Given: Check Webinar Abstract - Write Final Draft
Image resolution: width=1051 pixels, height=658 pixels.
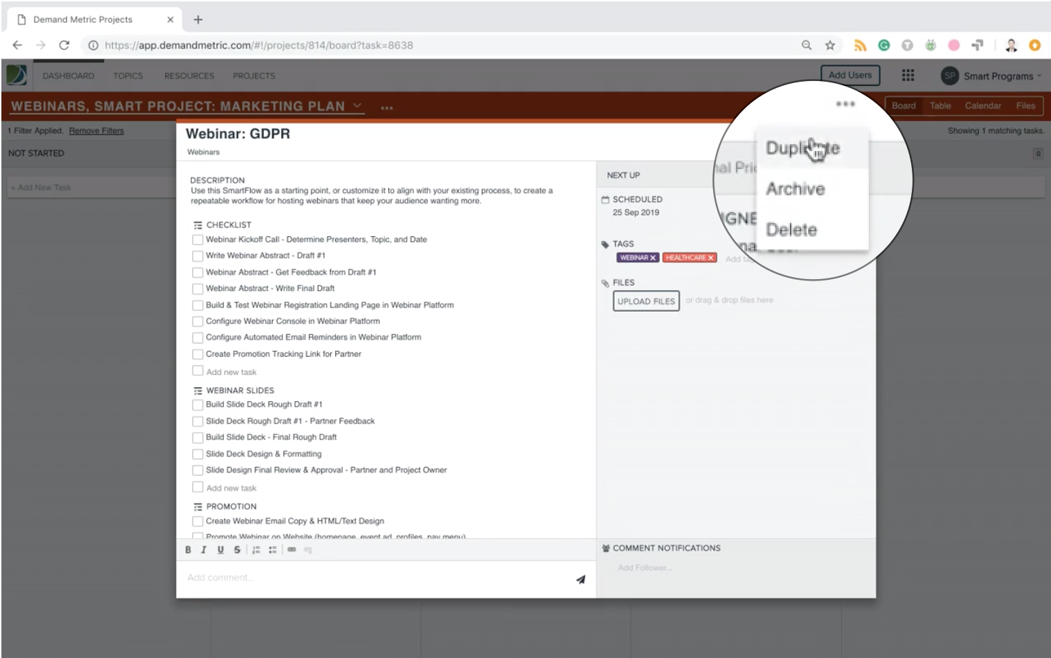Looking at the screenshot, I should (197, 289).
